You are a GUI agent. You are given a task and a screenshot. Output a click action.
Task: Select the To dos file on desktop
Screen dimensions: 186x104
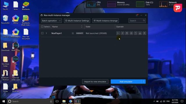[x=6, y=88]
